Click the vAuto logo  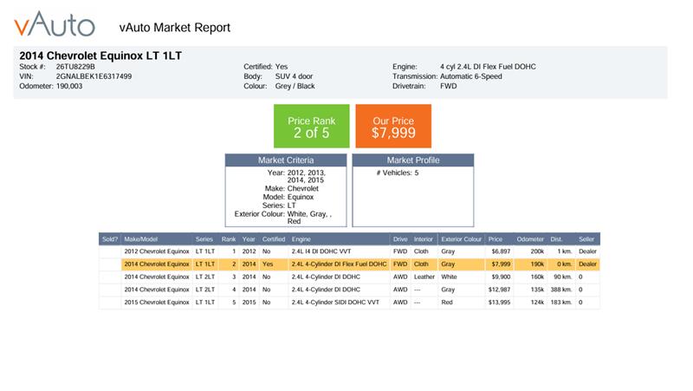[x=55, y=24]
